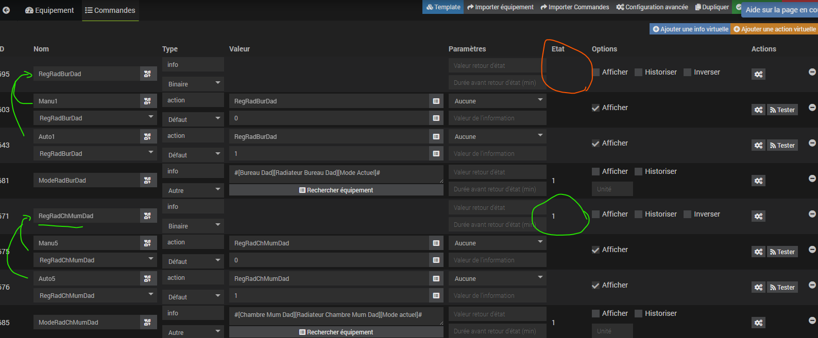Select the Commandes tab
Viewport: 818px width, 338px height.
pyautogui.click(x=110, y=10)
